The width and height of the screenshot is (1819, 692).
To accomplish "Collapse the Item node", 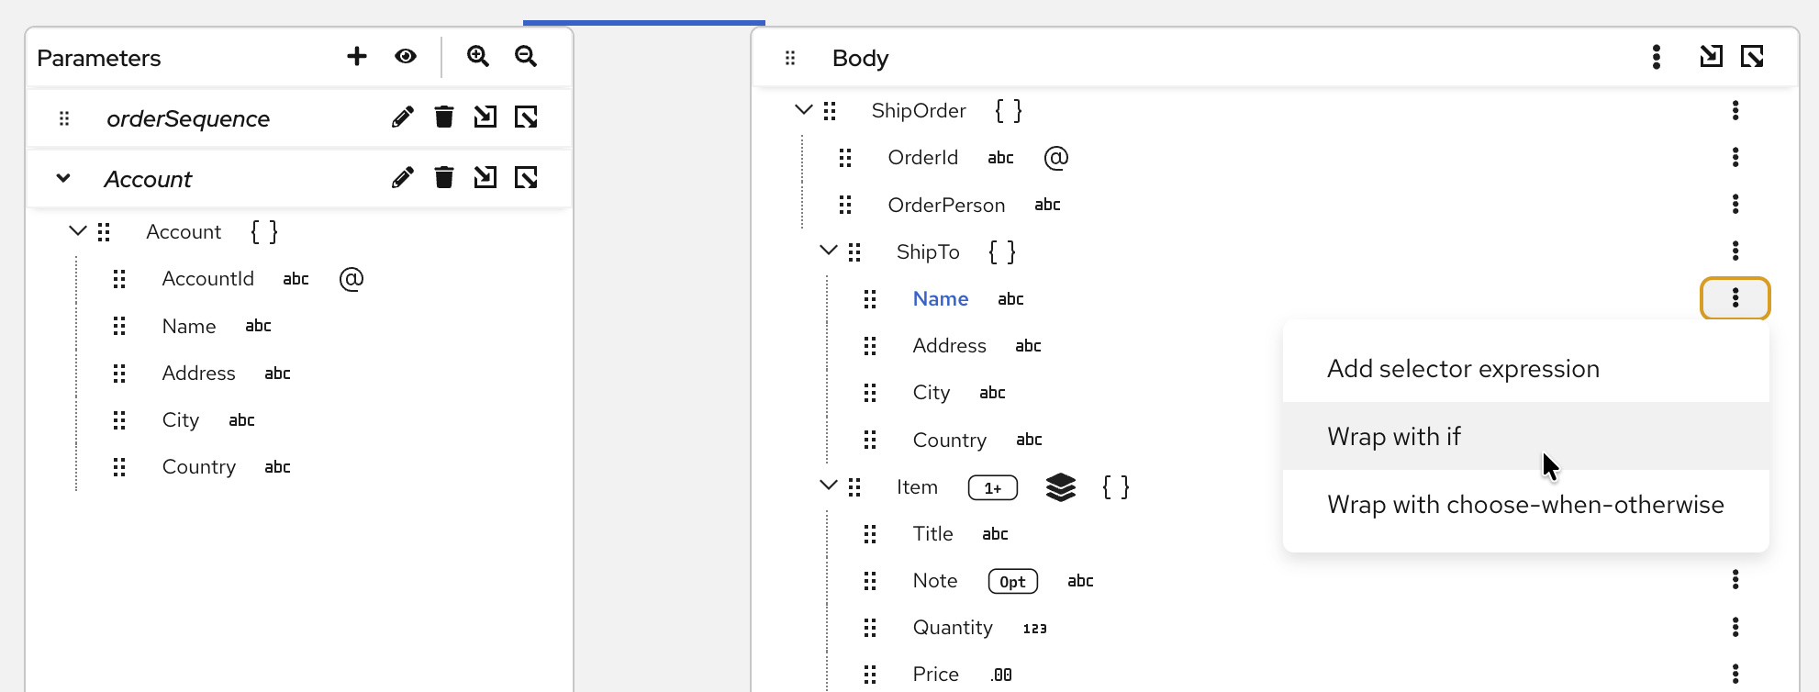I will [x=829, y=486].
